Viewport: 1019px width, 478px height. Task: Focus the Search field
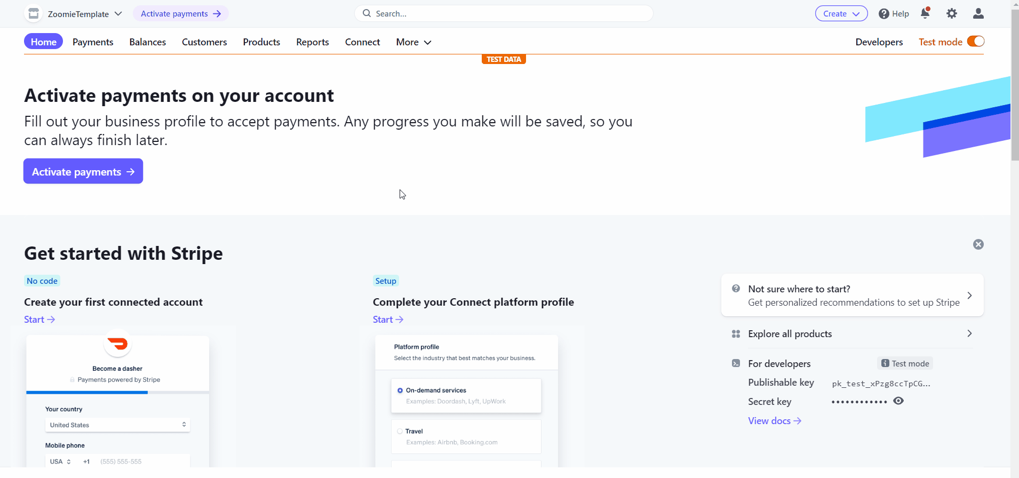pyautogui.click(x=504, y=14)
